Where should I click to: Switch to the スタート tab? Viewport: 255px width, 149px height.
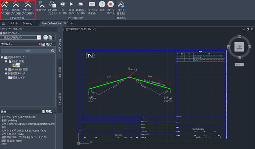click(x=15, y=23)
